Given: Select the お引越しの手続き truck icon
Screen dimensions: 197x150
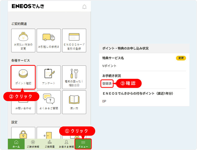Looking at the screenshot, I should [49, 40].
